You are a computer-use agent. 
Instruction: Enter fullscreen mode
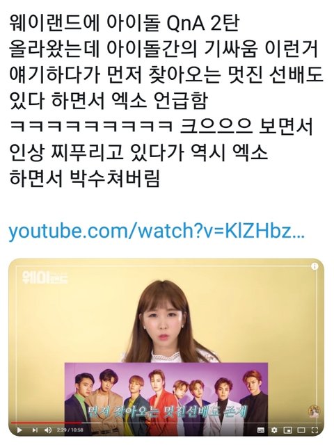point(315,430)
